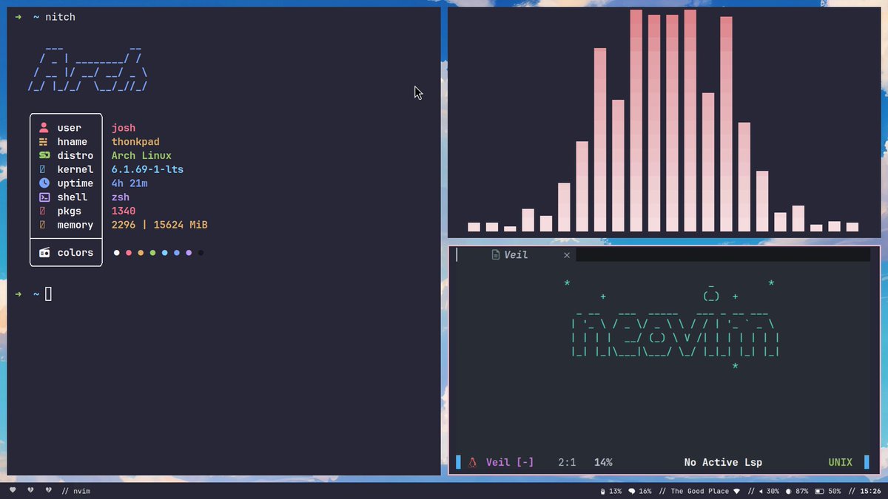Click the kernel glyph icon
This screenshot has width=888, height=499.
pos(42,169)
